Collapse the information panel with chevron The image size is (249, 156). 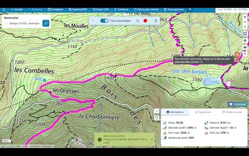157,111
